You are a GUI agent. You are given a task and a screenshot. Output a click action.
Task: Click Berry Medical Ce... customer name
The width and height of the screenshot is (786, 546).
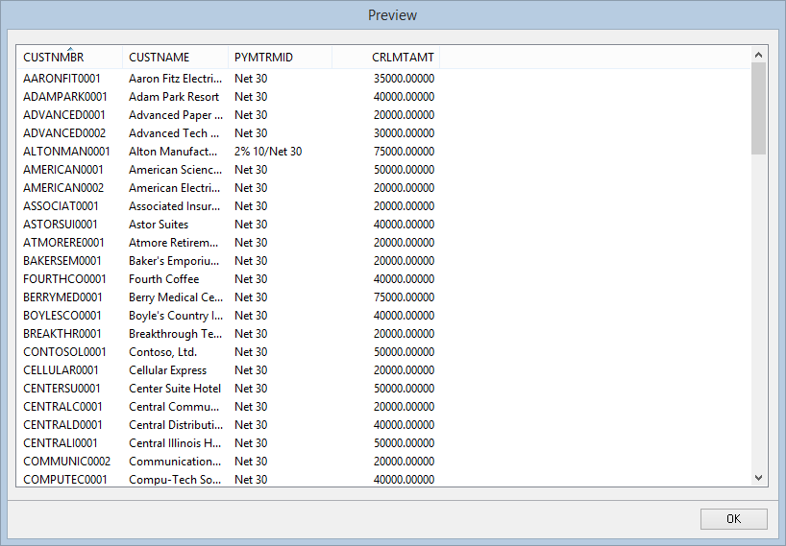click(176, 297)
